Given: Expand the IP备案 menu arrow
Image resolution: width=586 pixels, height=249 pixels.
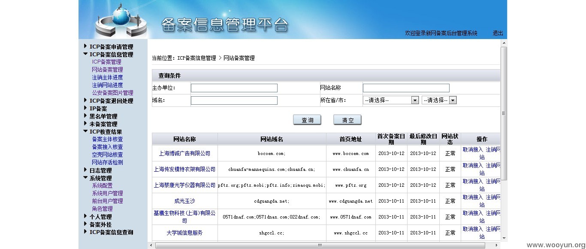Looking at the screenshot, I should tap(85, 108).
